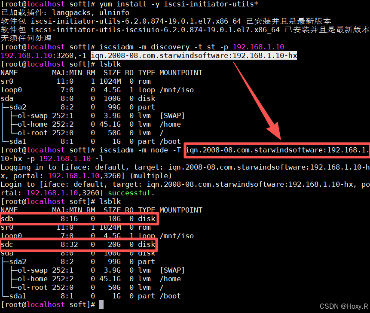370x313 pixels.
Task: Click the 'iscsiadm -m discovery -t st' command
Action: click(157, 47)
